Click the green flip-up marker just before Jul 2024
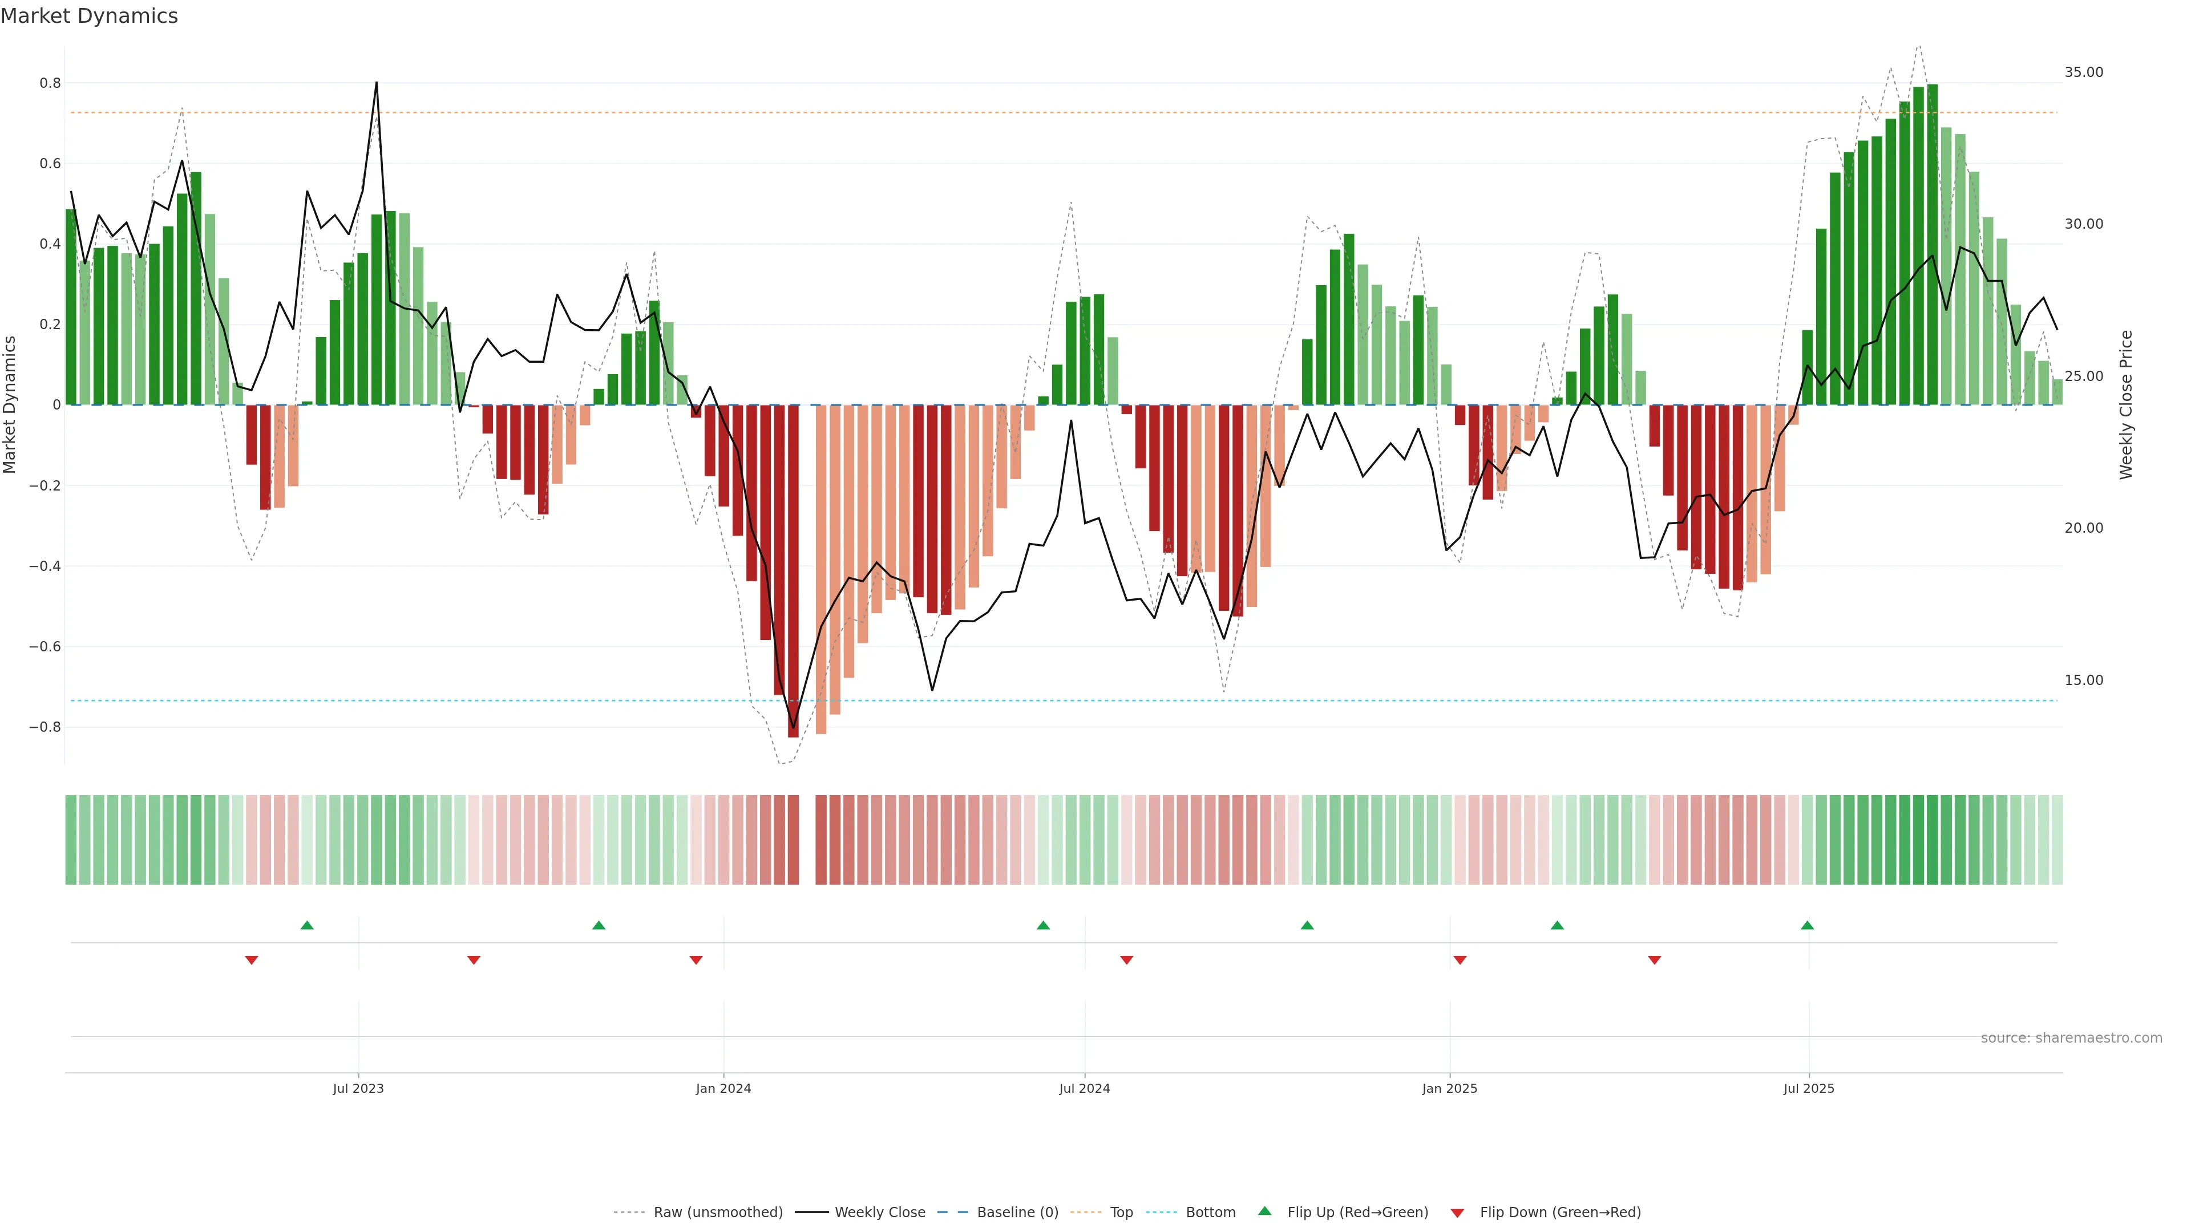2191x1232 pixels. [x=1043, y=925]
